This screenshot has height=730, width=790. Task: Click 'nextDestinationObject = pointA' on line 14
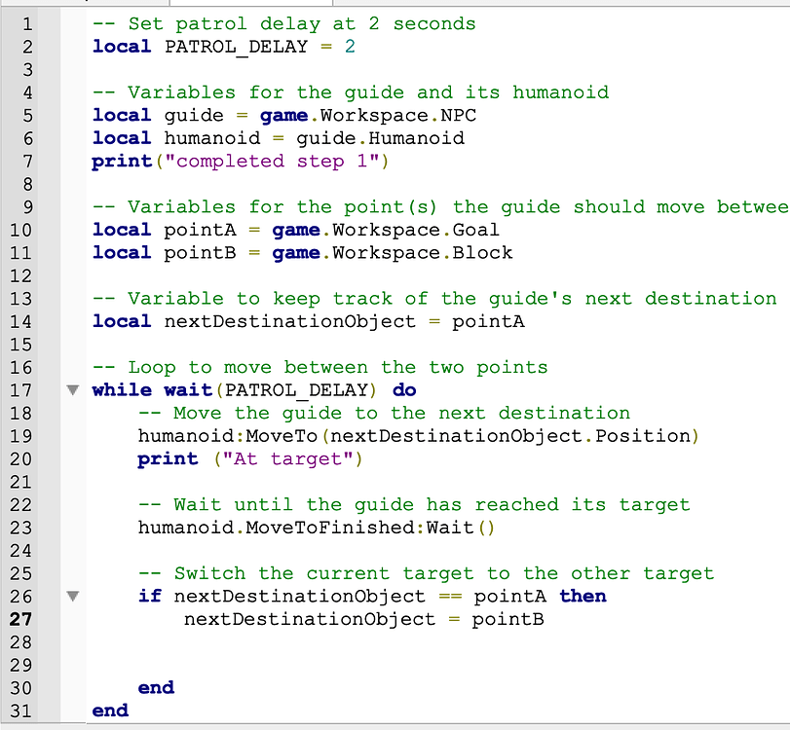tap(345, 322)
